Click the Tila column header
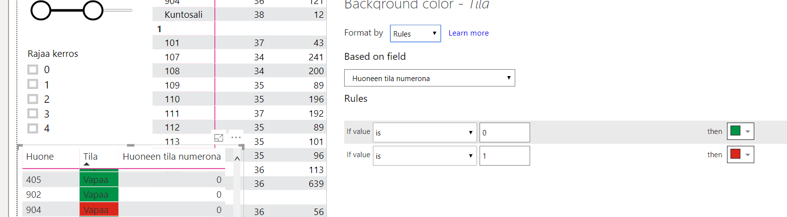This screenshot has width=787, height=217. (90, 157)
